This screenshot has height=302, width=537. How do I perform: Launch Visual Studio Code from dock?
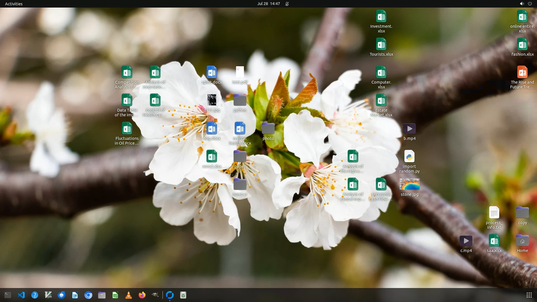[21, 295]
